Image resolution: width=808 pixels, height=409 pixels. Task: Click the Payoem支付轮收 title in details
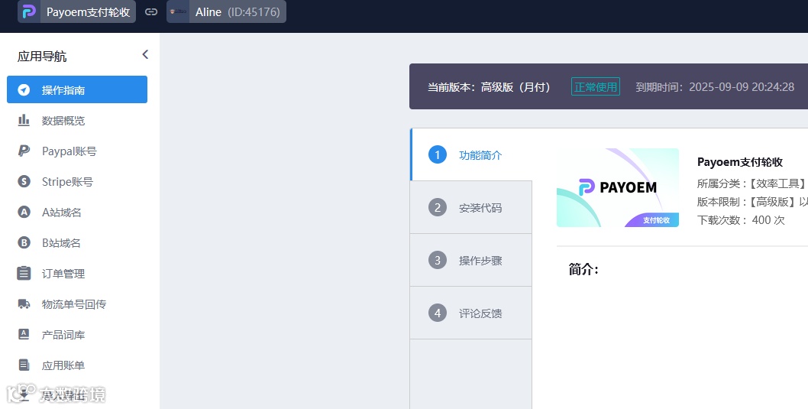pos(740,162)
